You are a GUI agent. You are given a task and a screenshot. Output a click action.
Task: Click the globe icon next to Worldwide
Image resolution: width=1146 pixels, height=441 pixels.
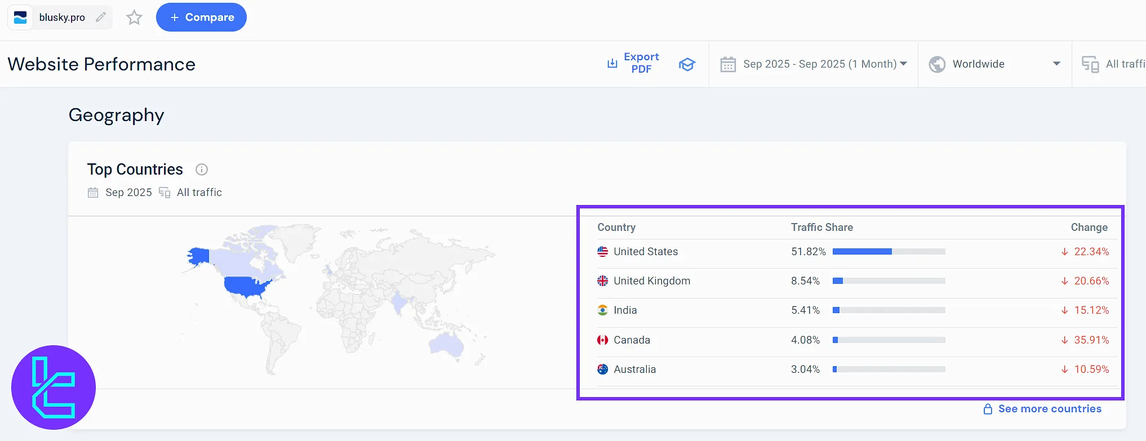pos(937,64)
